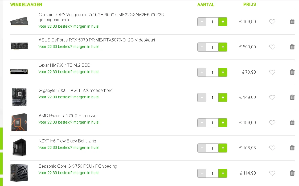Decrease quantity of Lexar NM790 SSD
This screenshot has height=186, width=299.
coord(202,72)
